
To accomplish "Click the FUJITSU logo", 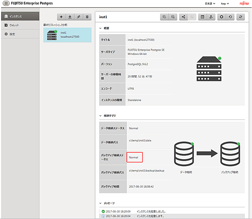I will click(244, 3).
